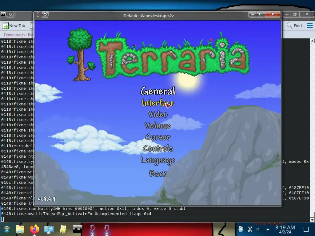
Task: Click the diamond pin button in Wine desktop titlebar
Action: [x=45, y=14]
